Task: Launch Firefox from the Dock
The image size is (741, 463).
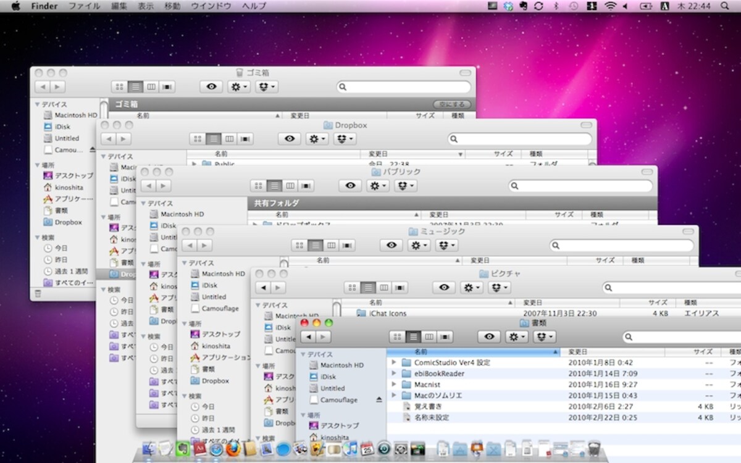Action: 232,449
